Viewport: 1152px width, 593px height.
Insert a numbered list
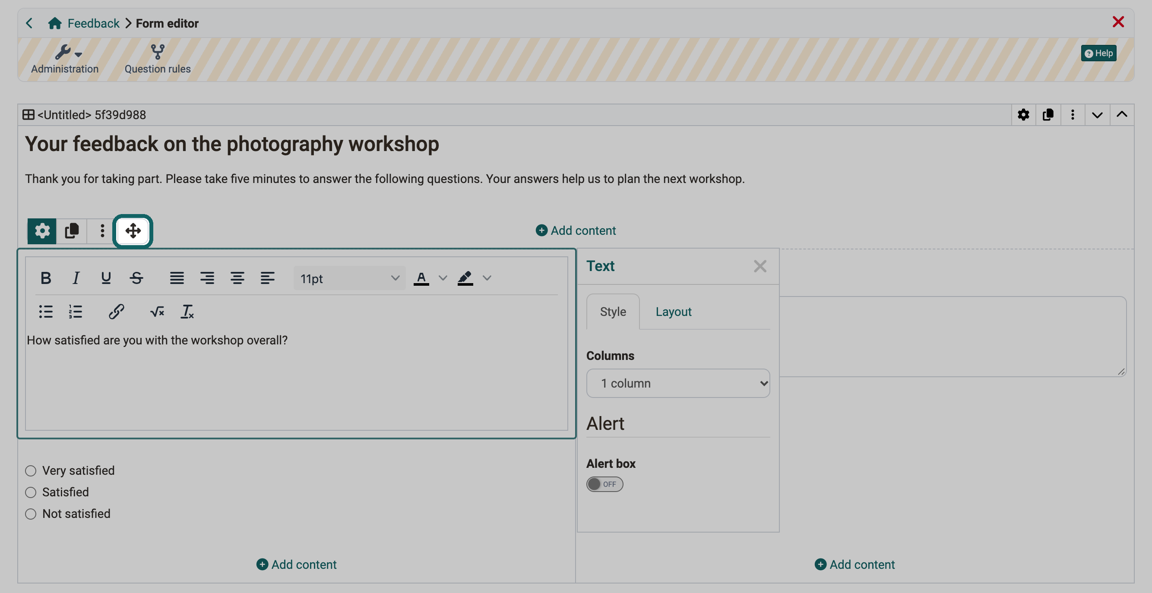[x=76, y=312]
